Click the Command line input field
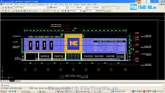The width and height of the screenshot is (165, 93). [x=82, y=85]
